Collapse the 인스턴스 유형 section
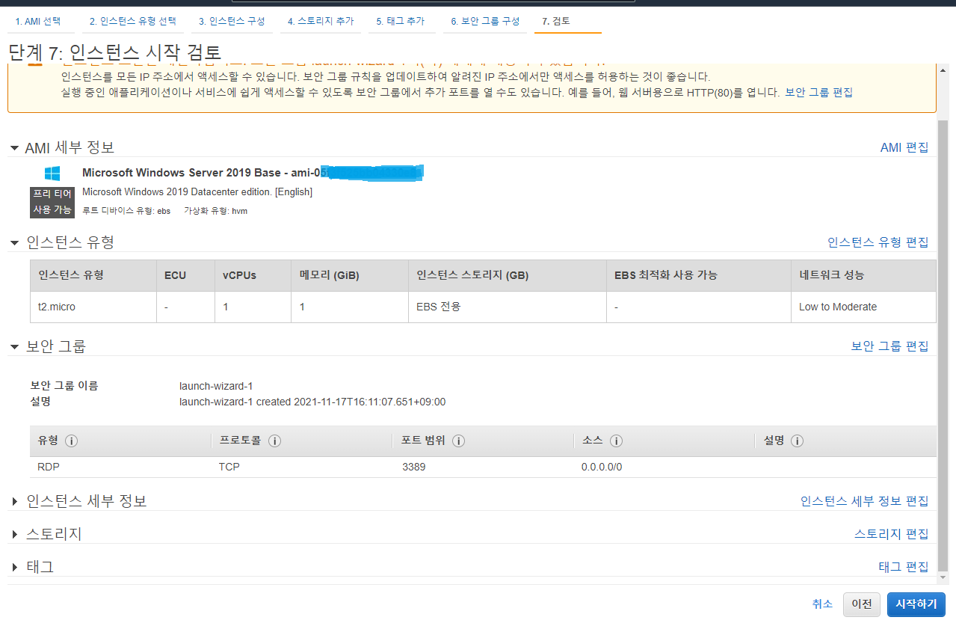956x632 pixels. click(14, 242)
